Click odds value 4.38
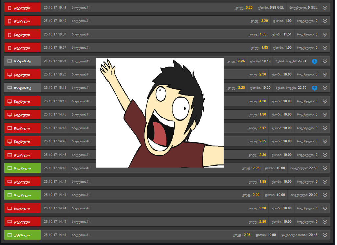Viewport: 337px width, 245px height. (x=263, y=101)
